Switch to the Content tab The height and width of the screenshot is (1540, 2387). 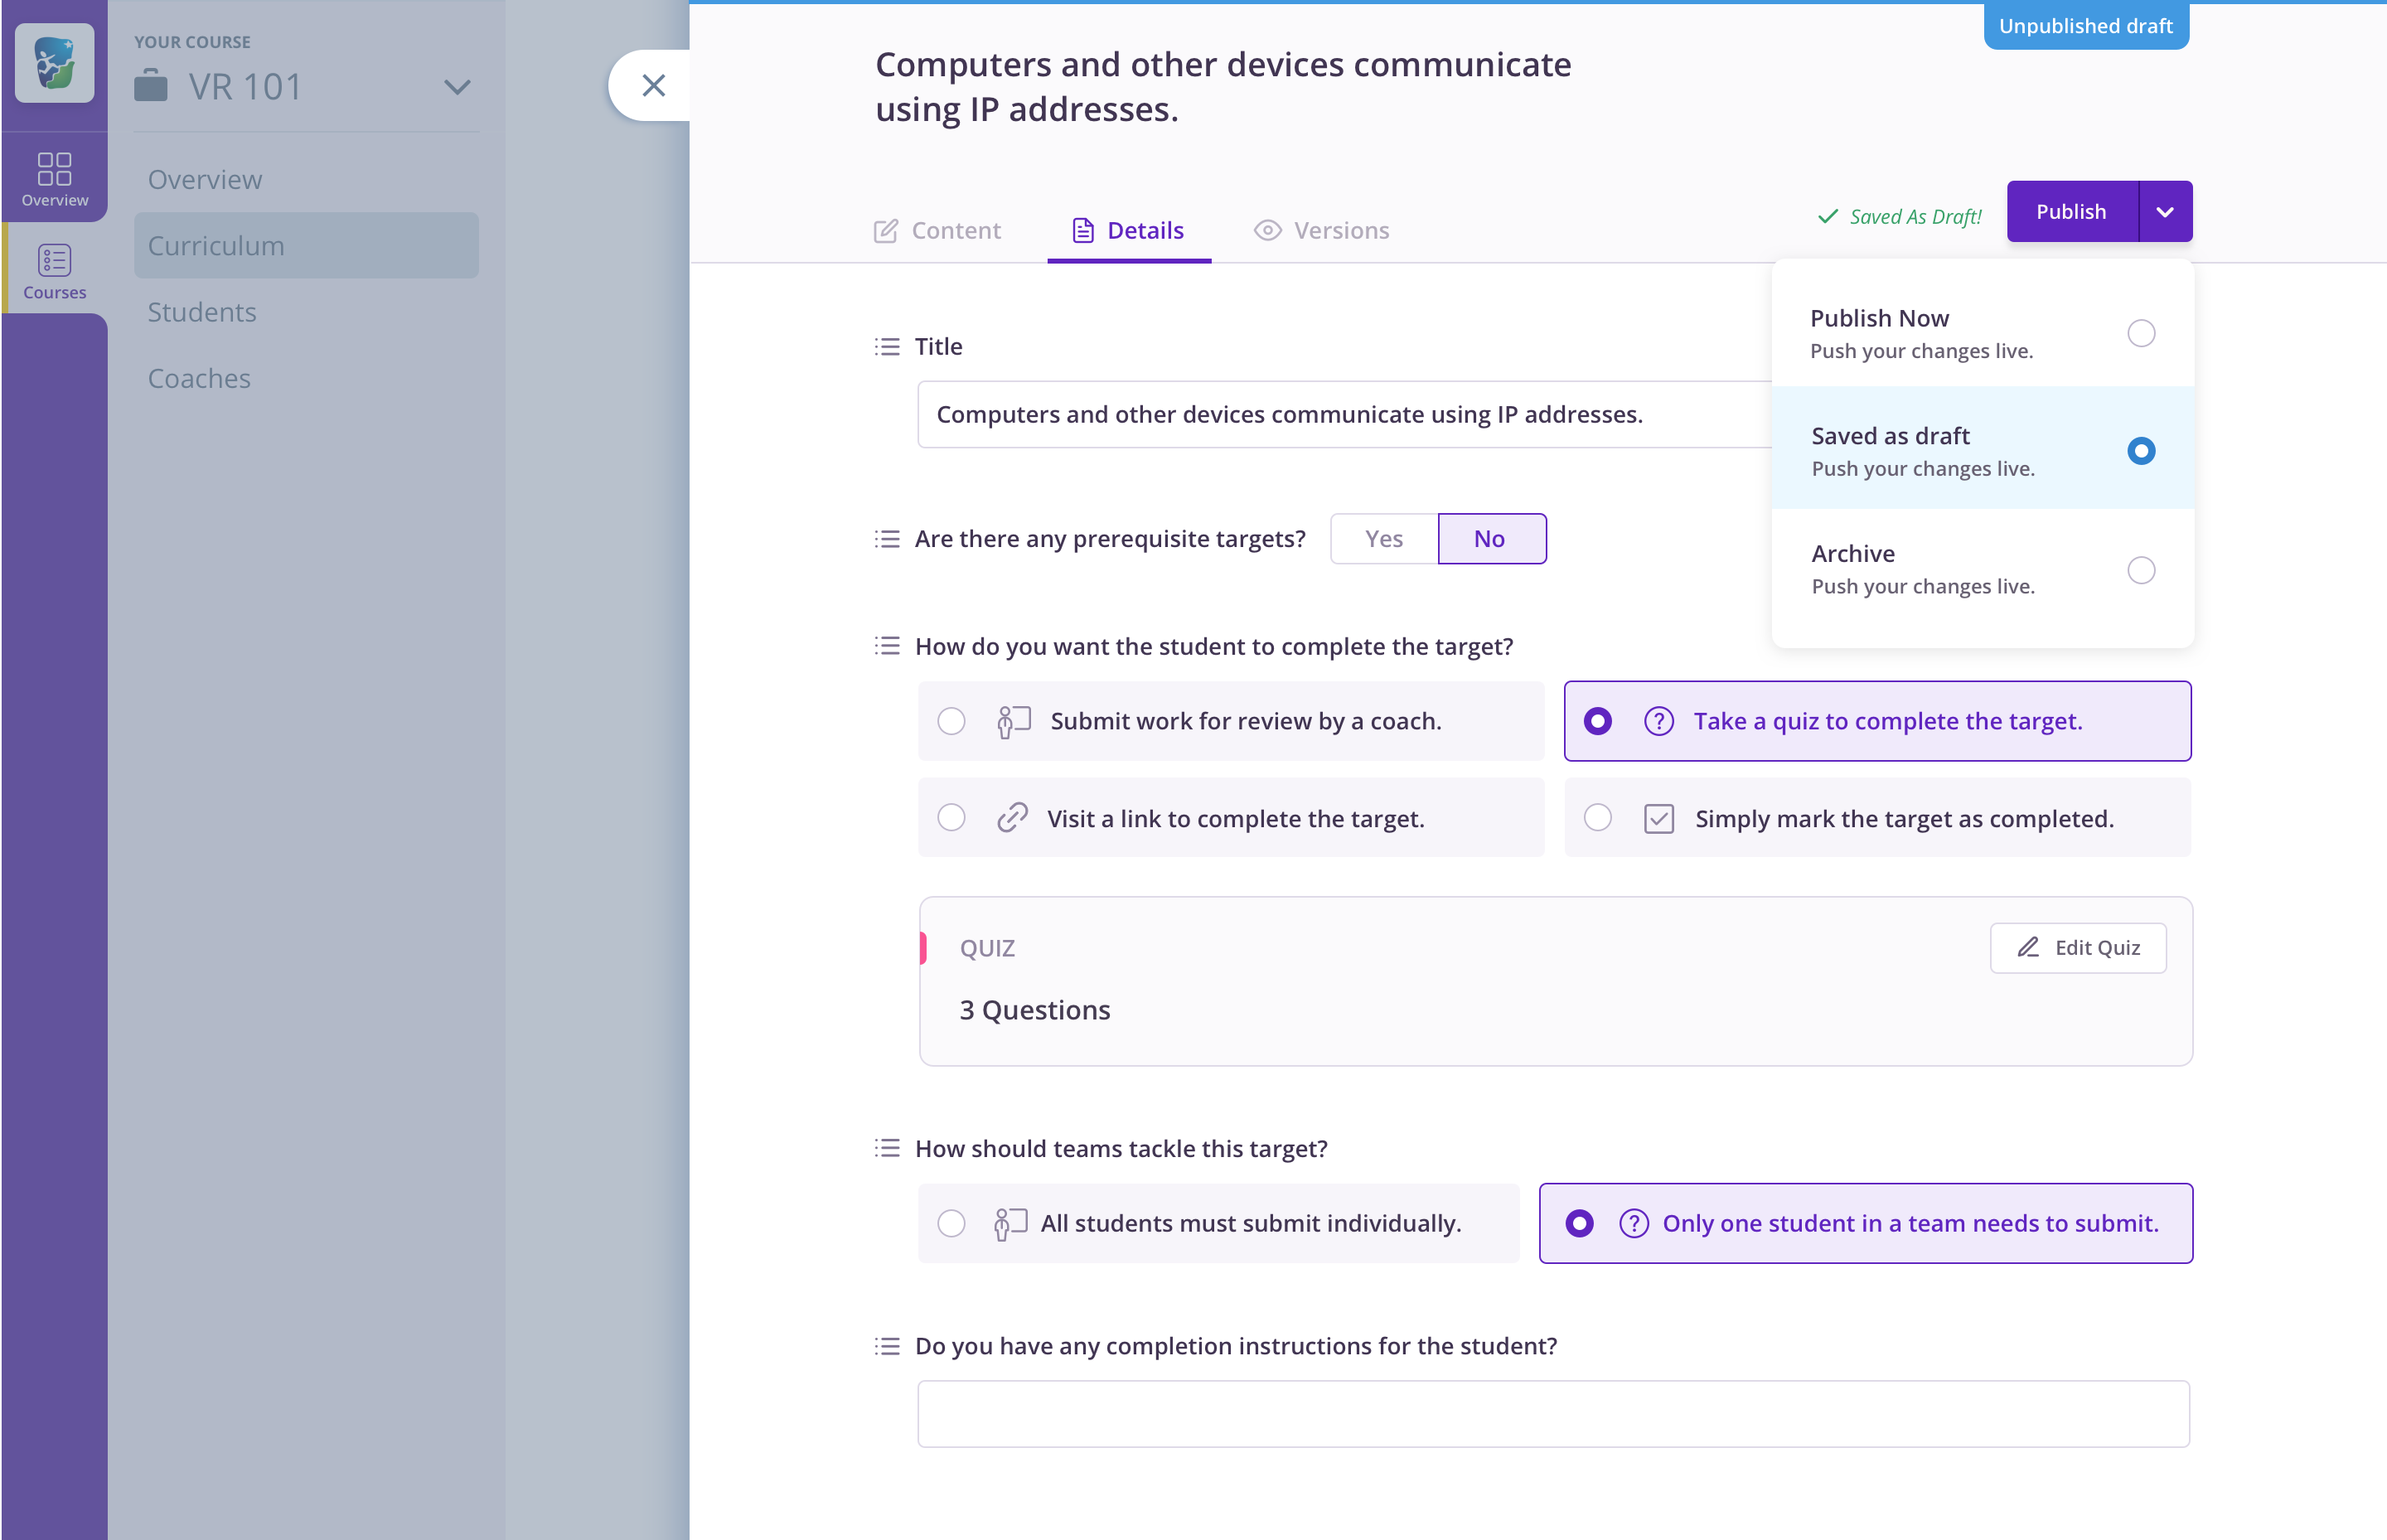tap(937, 231)
